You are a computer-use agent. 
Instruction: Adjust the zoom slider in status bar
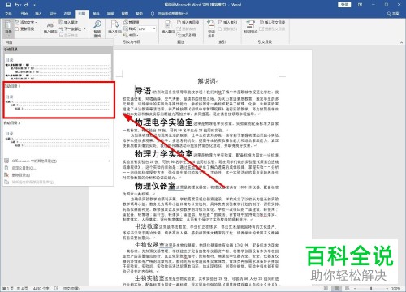(x=371, y=289)
